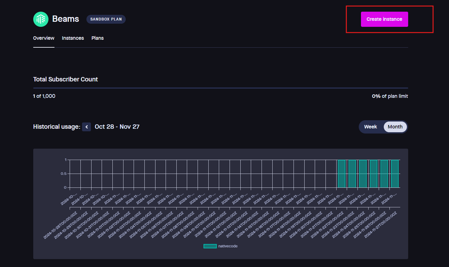Toggle the nativecode series legend label
The image size is (449, 267).
(228, 246)
